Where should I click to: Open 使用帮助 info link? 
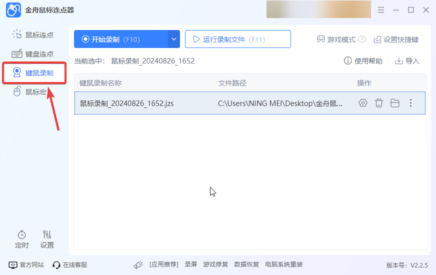[x=363, y=61]
